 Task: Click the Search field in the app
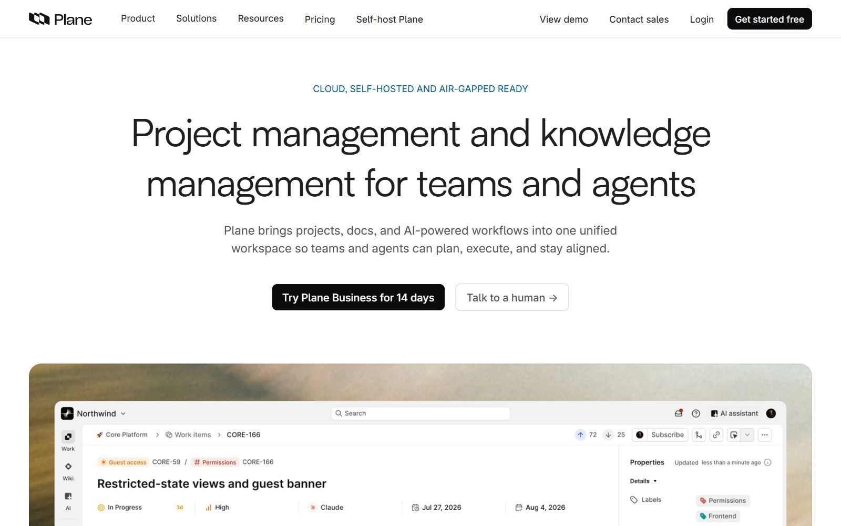[x=420, y=413]
